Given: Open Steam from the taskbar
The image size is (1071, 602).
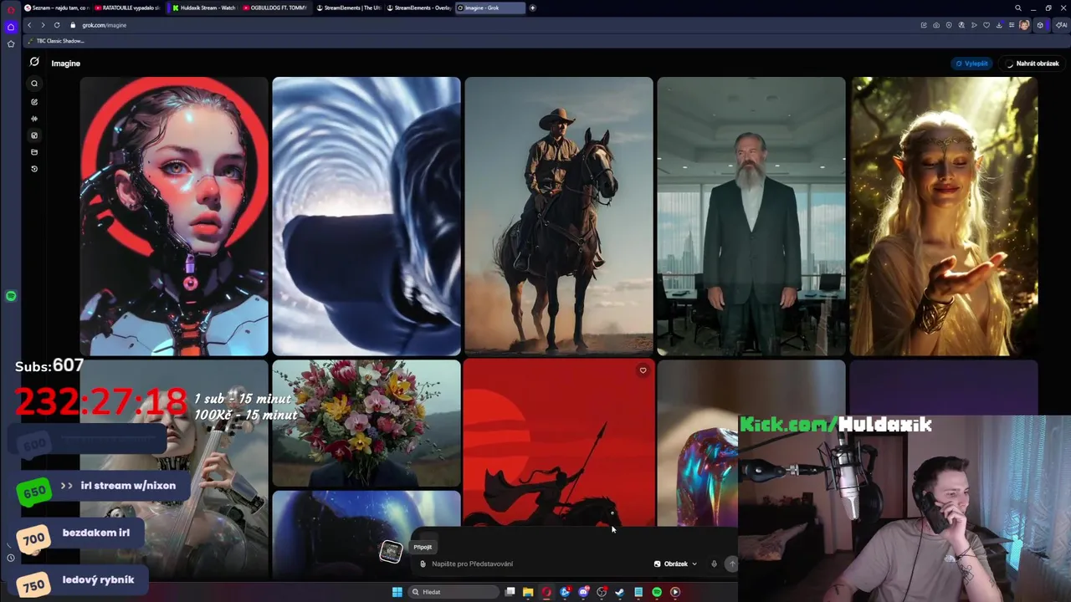Looking at the screenshot, I should coord(620,592).
